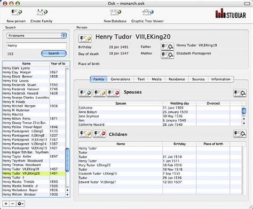This screenshot has height=209, width=253.
Task: Select Henry Frederick Stuart in the list
Action: [34, 85]
